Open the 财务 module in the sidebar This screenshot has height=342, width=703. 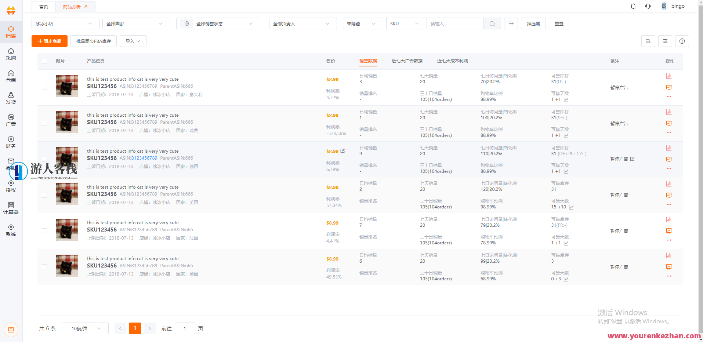[x=11, y=142]
